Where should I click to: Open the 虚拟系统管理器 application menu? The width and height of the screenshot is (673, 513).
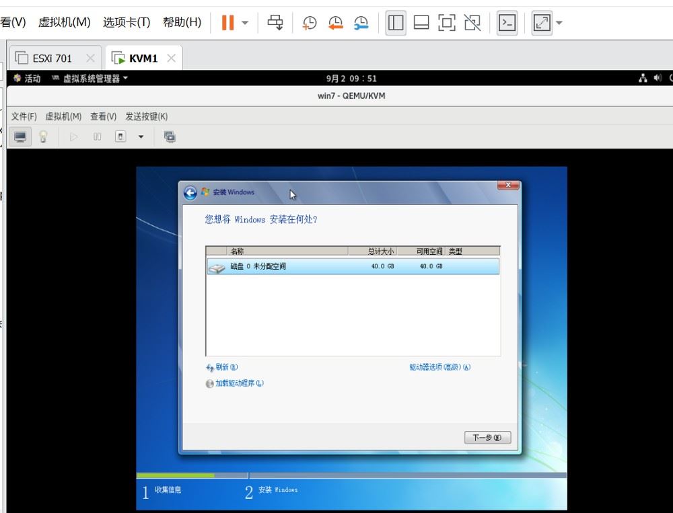[x=90, y=79]
